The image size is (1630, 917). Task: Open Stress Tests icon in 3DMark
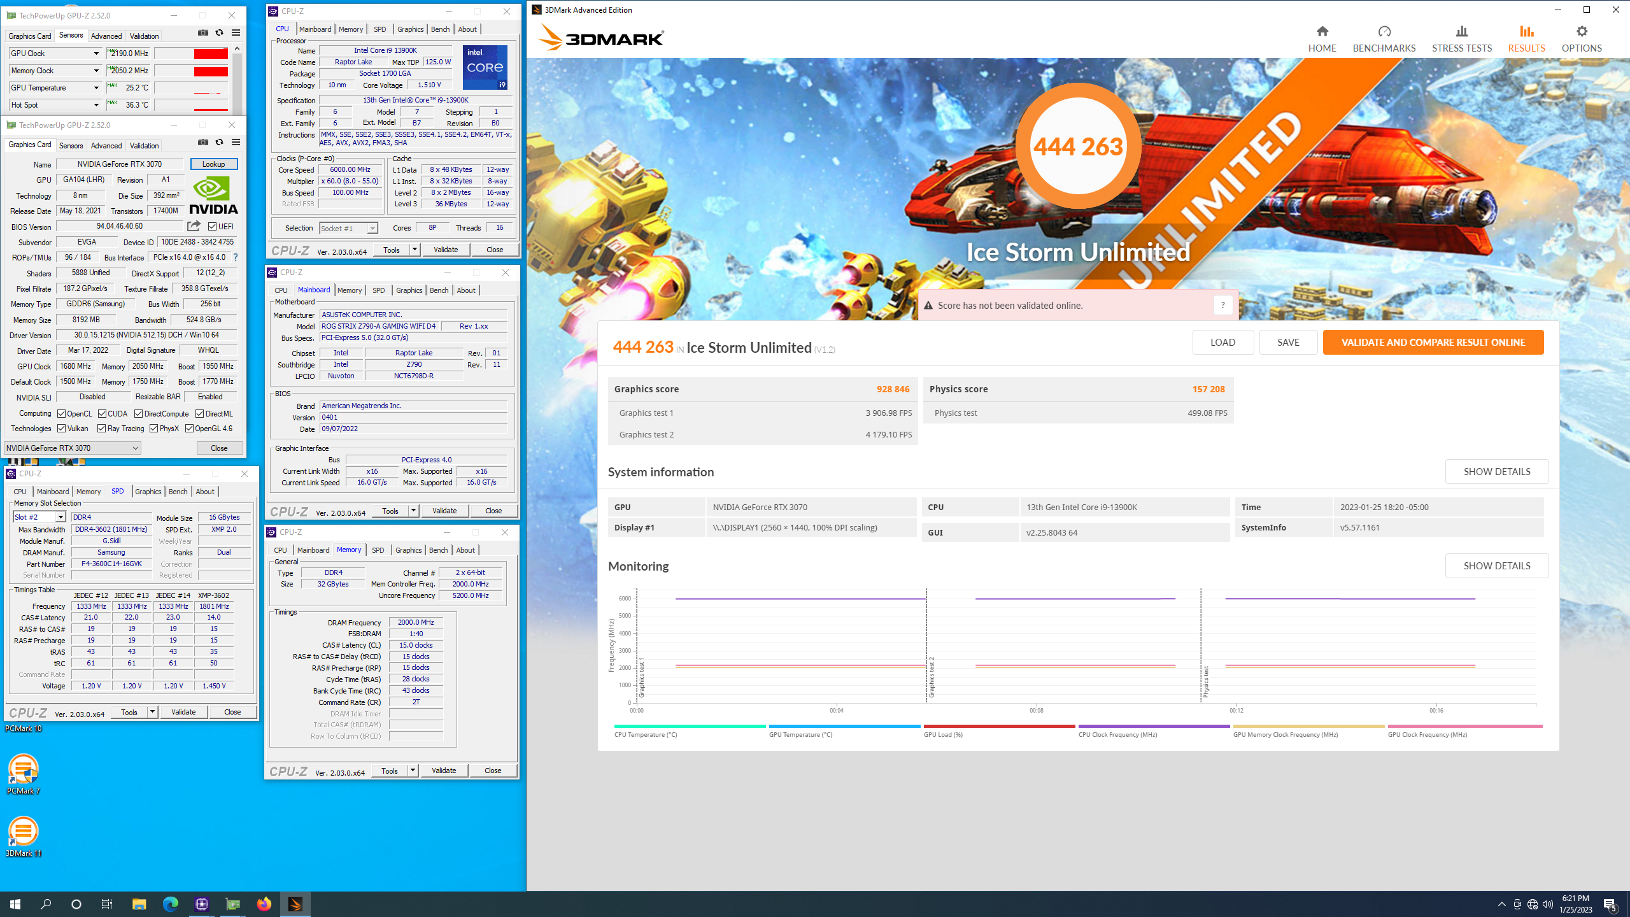click(x=1461, y=31)
